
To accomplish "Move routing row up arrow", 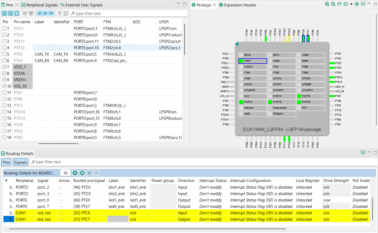I will pos(89,173).
